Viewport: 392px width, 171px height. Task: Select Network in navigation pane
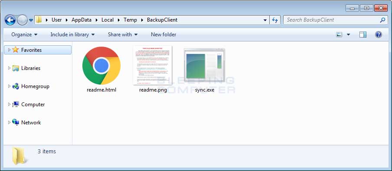31,123
